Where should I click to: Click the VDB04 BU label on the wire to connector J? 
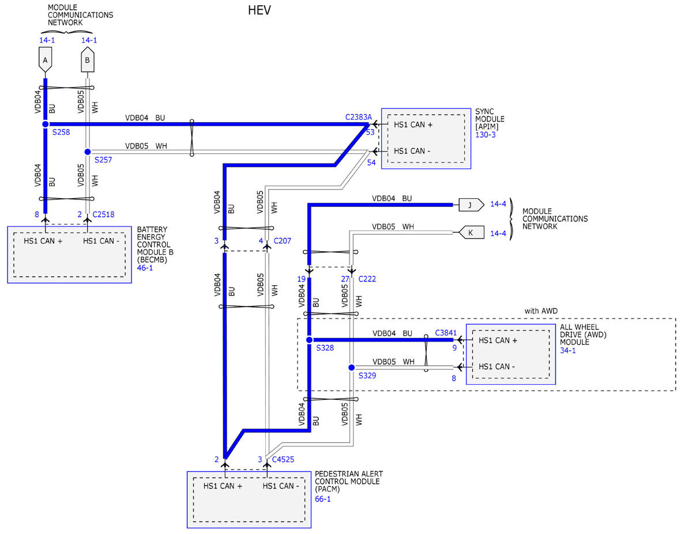392,198
